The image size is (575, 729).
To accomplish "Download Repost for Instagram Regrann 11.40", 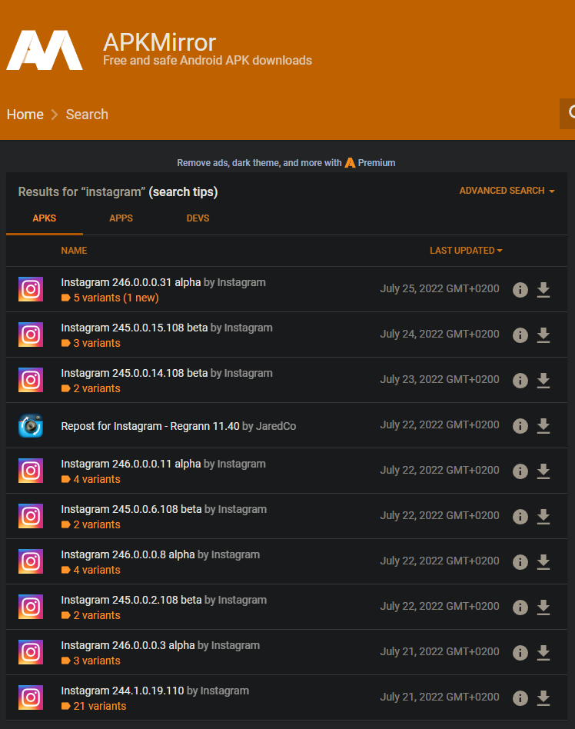I will point(543,426).
